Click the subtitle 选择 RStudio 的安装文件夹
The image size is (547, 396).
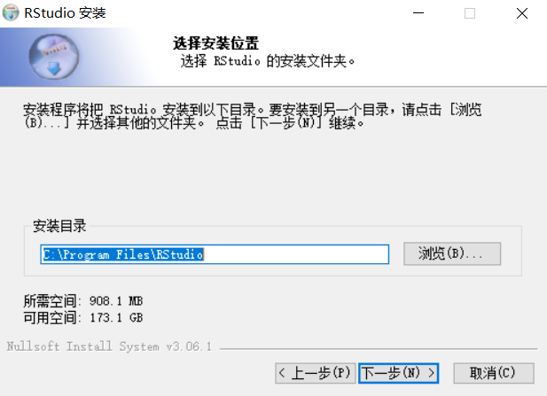(x=268, y=61)
